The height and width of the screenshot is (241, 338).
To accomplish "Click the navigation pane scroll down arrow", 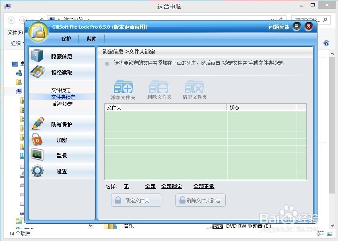I will pyautogui.click(x=91, y=226).
